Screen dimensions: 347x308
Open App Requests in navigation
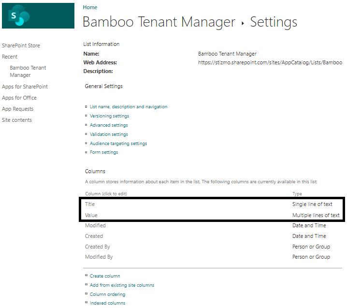click(18, 109)
